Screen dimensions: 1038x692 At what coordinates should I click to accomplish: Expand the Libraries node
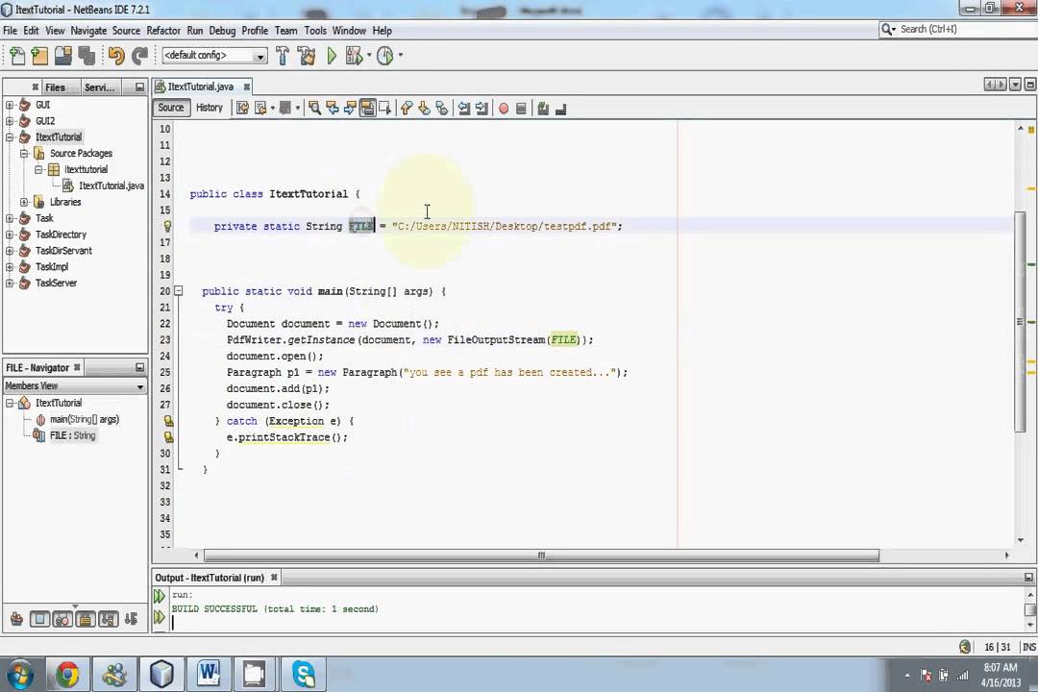24,202
